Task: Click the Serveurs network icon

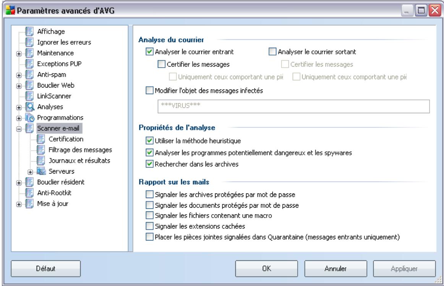Action: pyautogui.click(x=41, y=172)
